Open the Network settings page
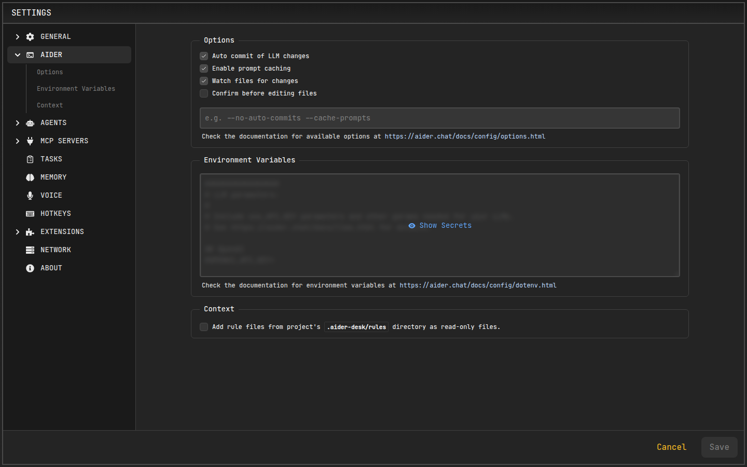 point(69,250)
